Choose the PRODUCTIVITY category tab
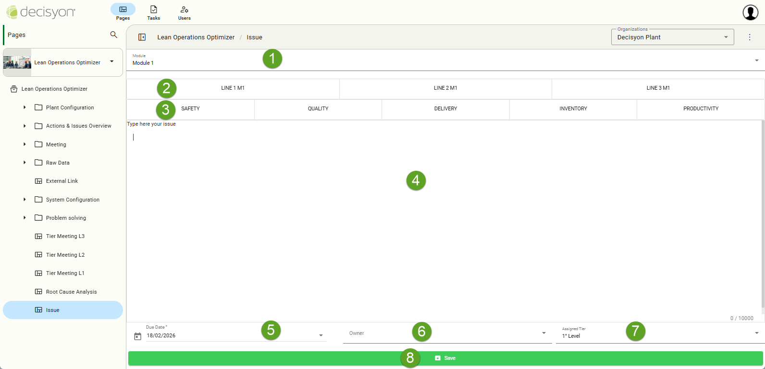This screenshot has width=765, height=369. pyautogui.click(x=701, y=109)
